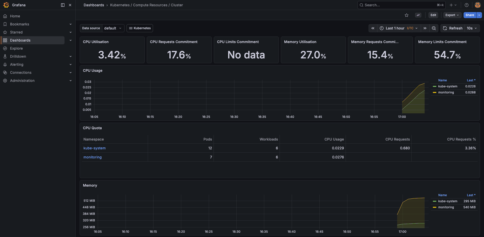Switch to the Home menu item
484x237 pixels.
(15, 16)
